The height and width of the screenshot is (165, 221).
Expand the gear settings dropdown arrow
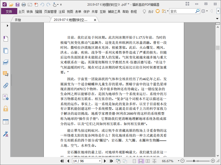207,11
